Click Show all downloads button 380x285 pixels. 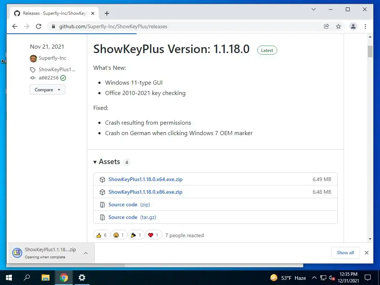point(345,253)
